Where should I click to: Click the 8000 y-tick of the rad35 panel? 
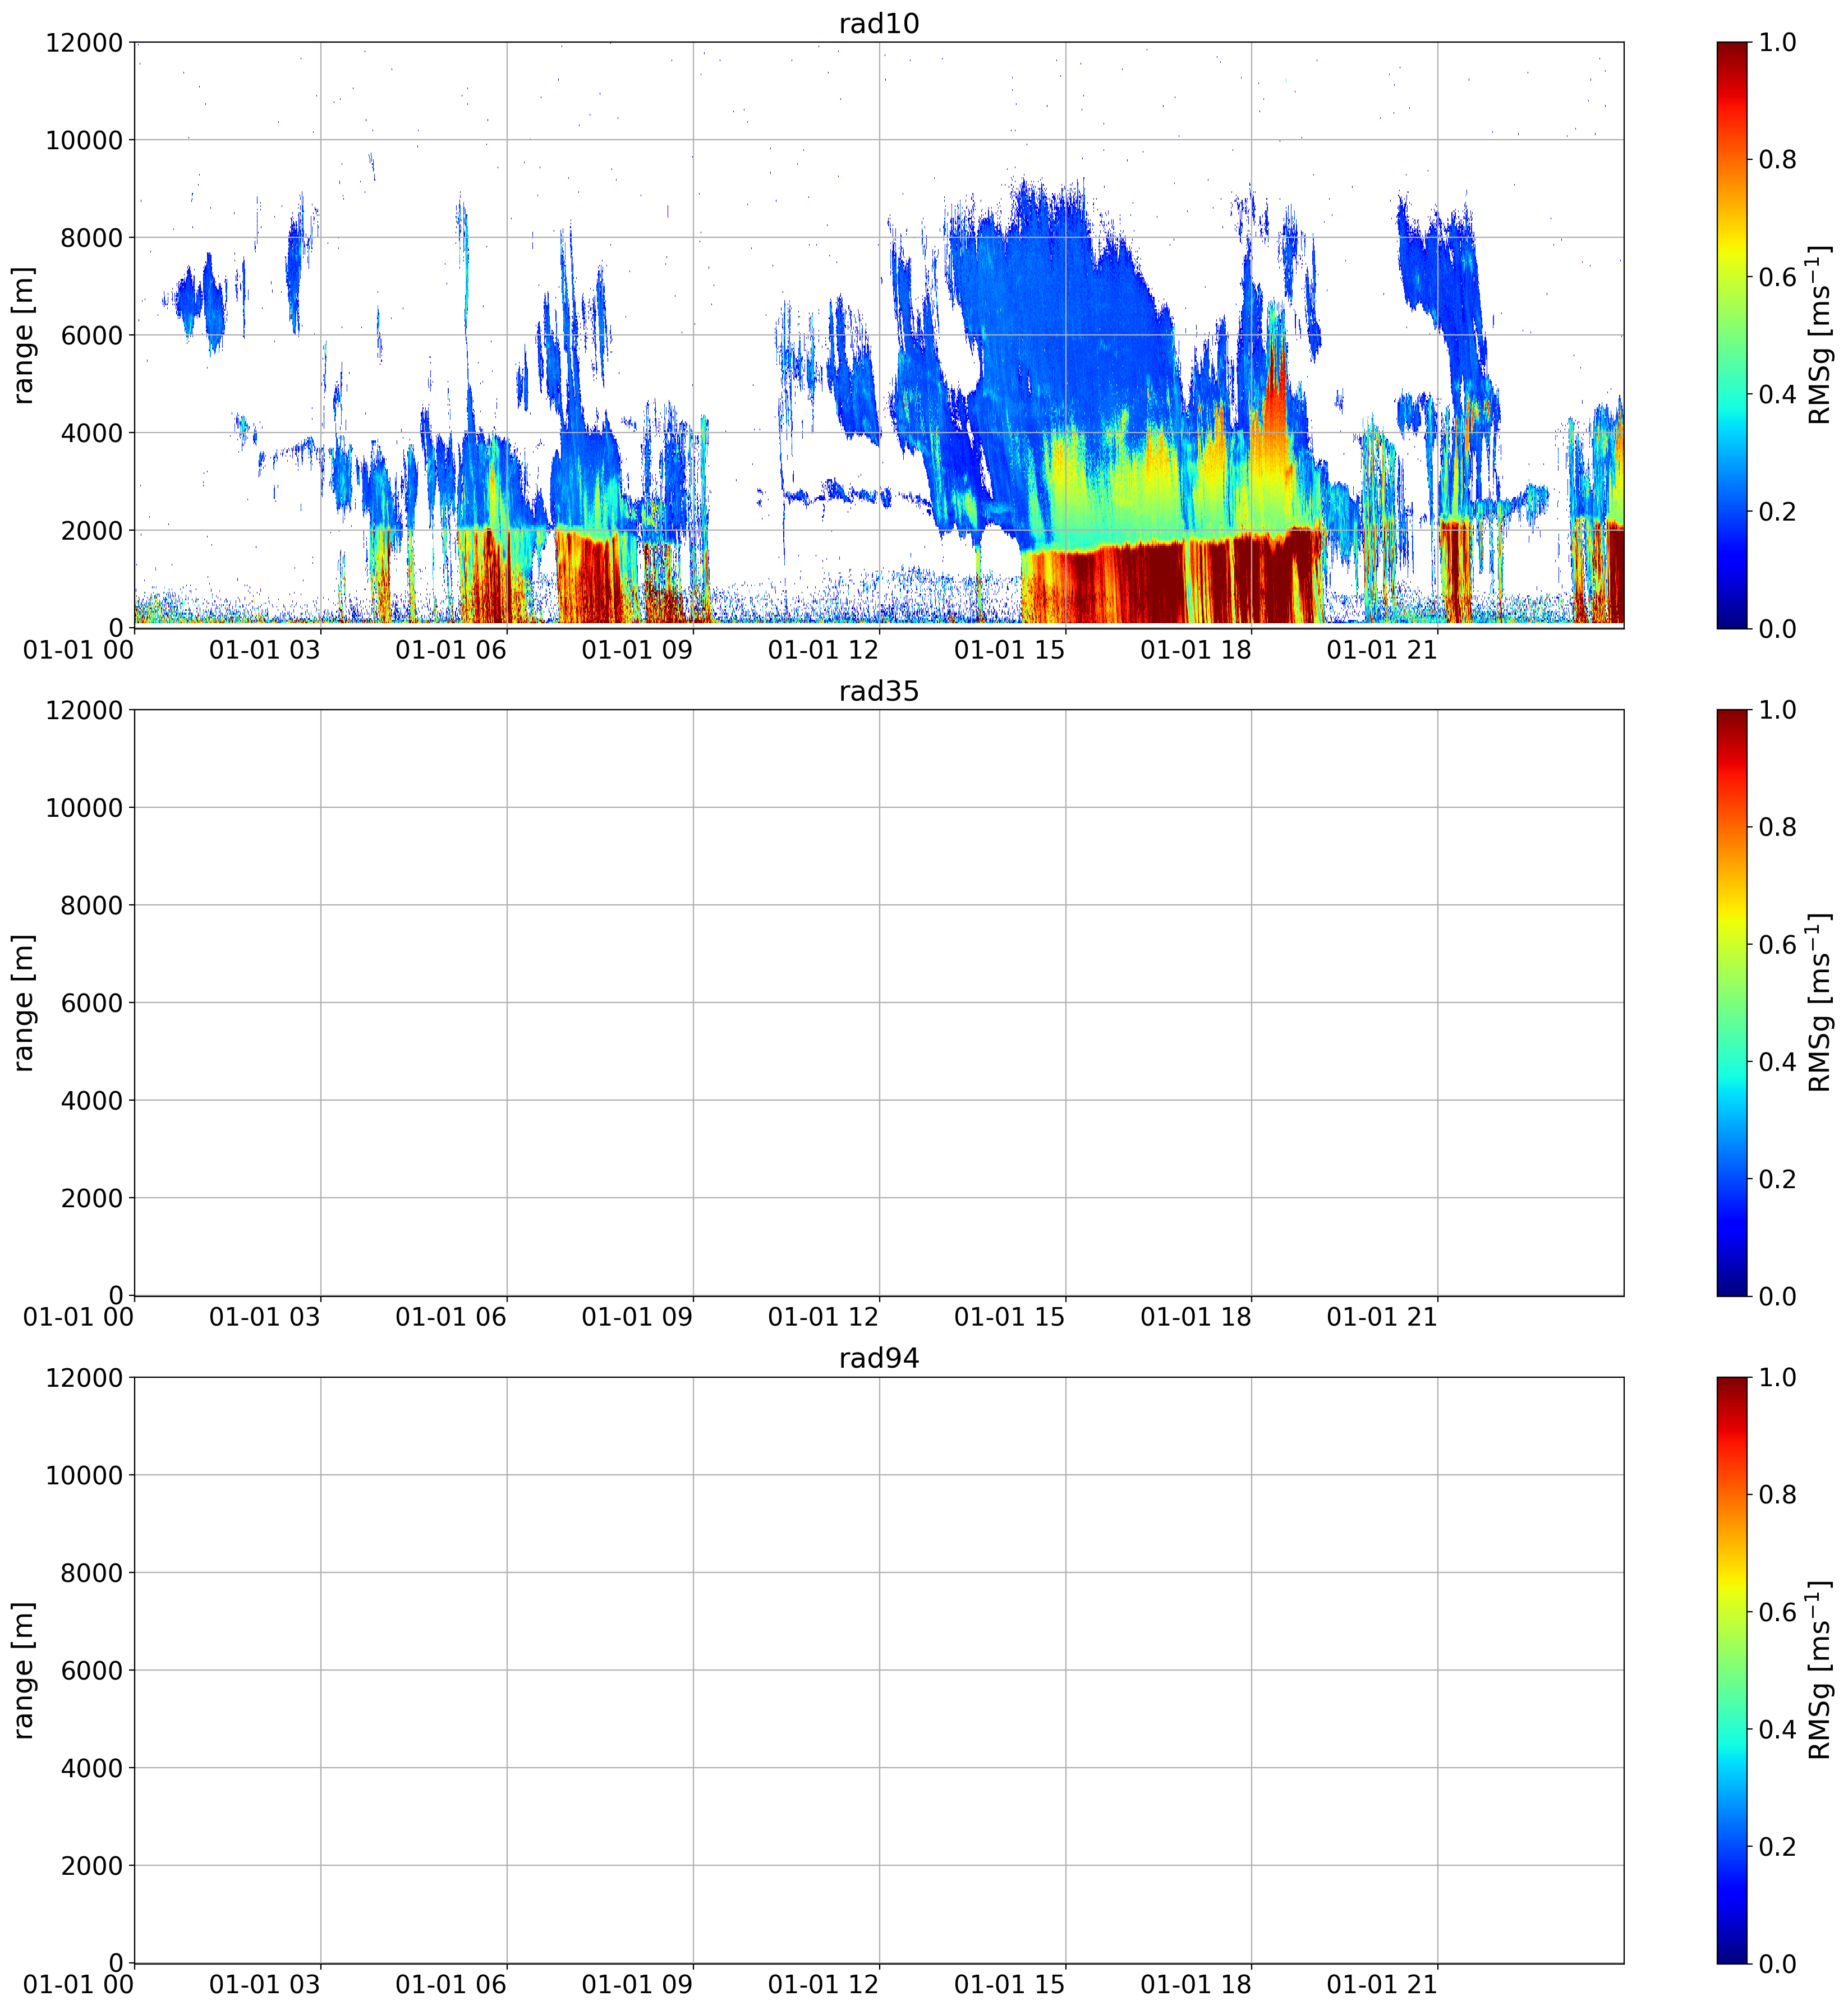[92, 905]
